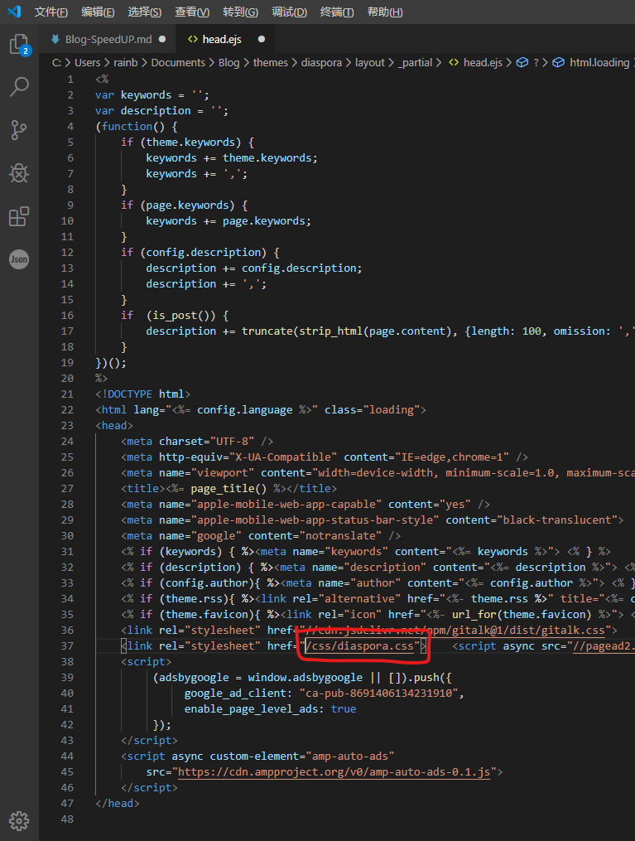Click the /css/diaspora.css href path
The width and height of the screenshot is (635, 841).
coord(361,646)
